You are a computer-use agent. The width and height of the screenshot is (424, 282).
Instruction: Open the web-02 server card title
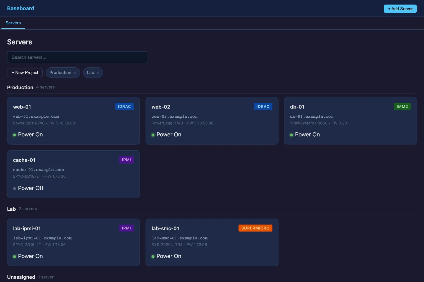tap(161, 107)
